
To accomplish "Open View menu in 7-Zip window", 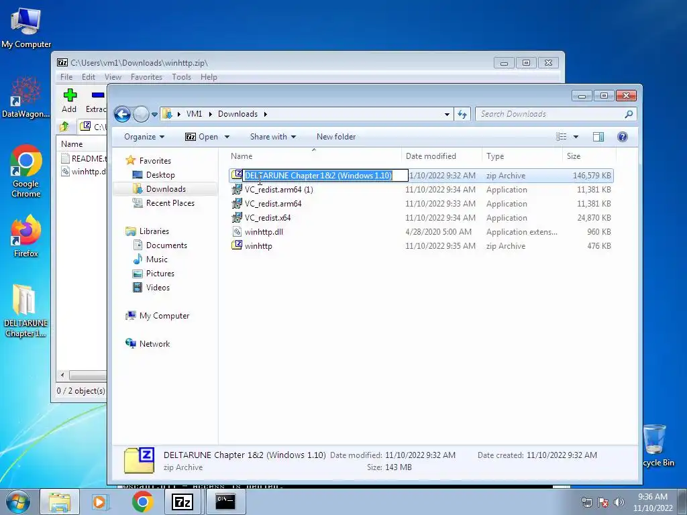I will click(113, 77).
